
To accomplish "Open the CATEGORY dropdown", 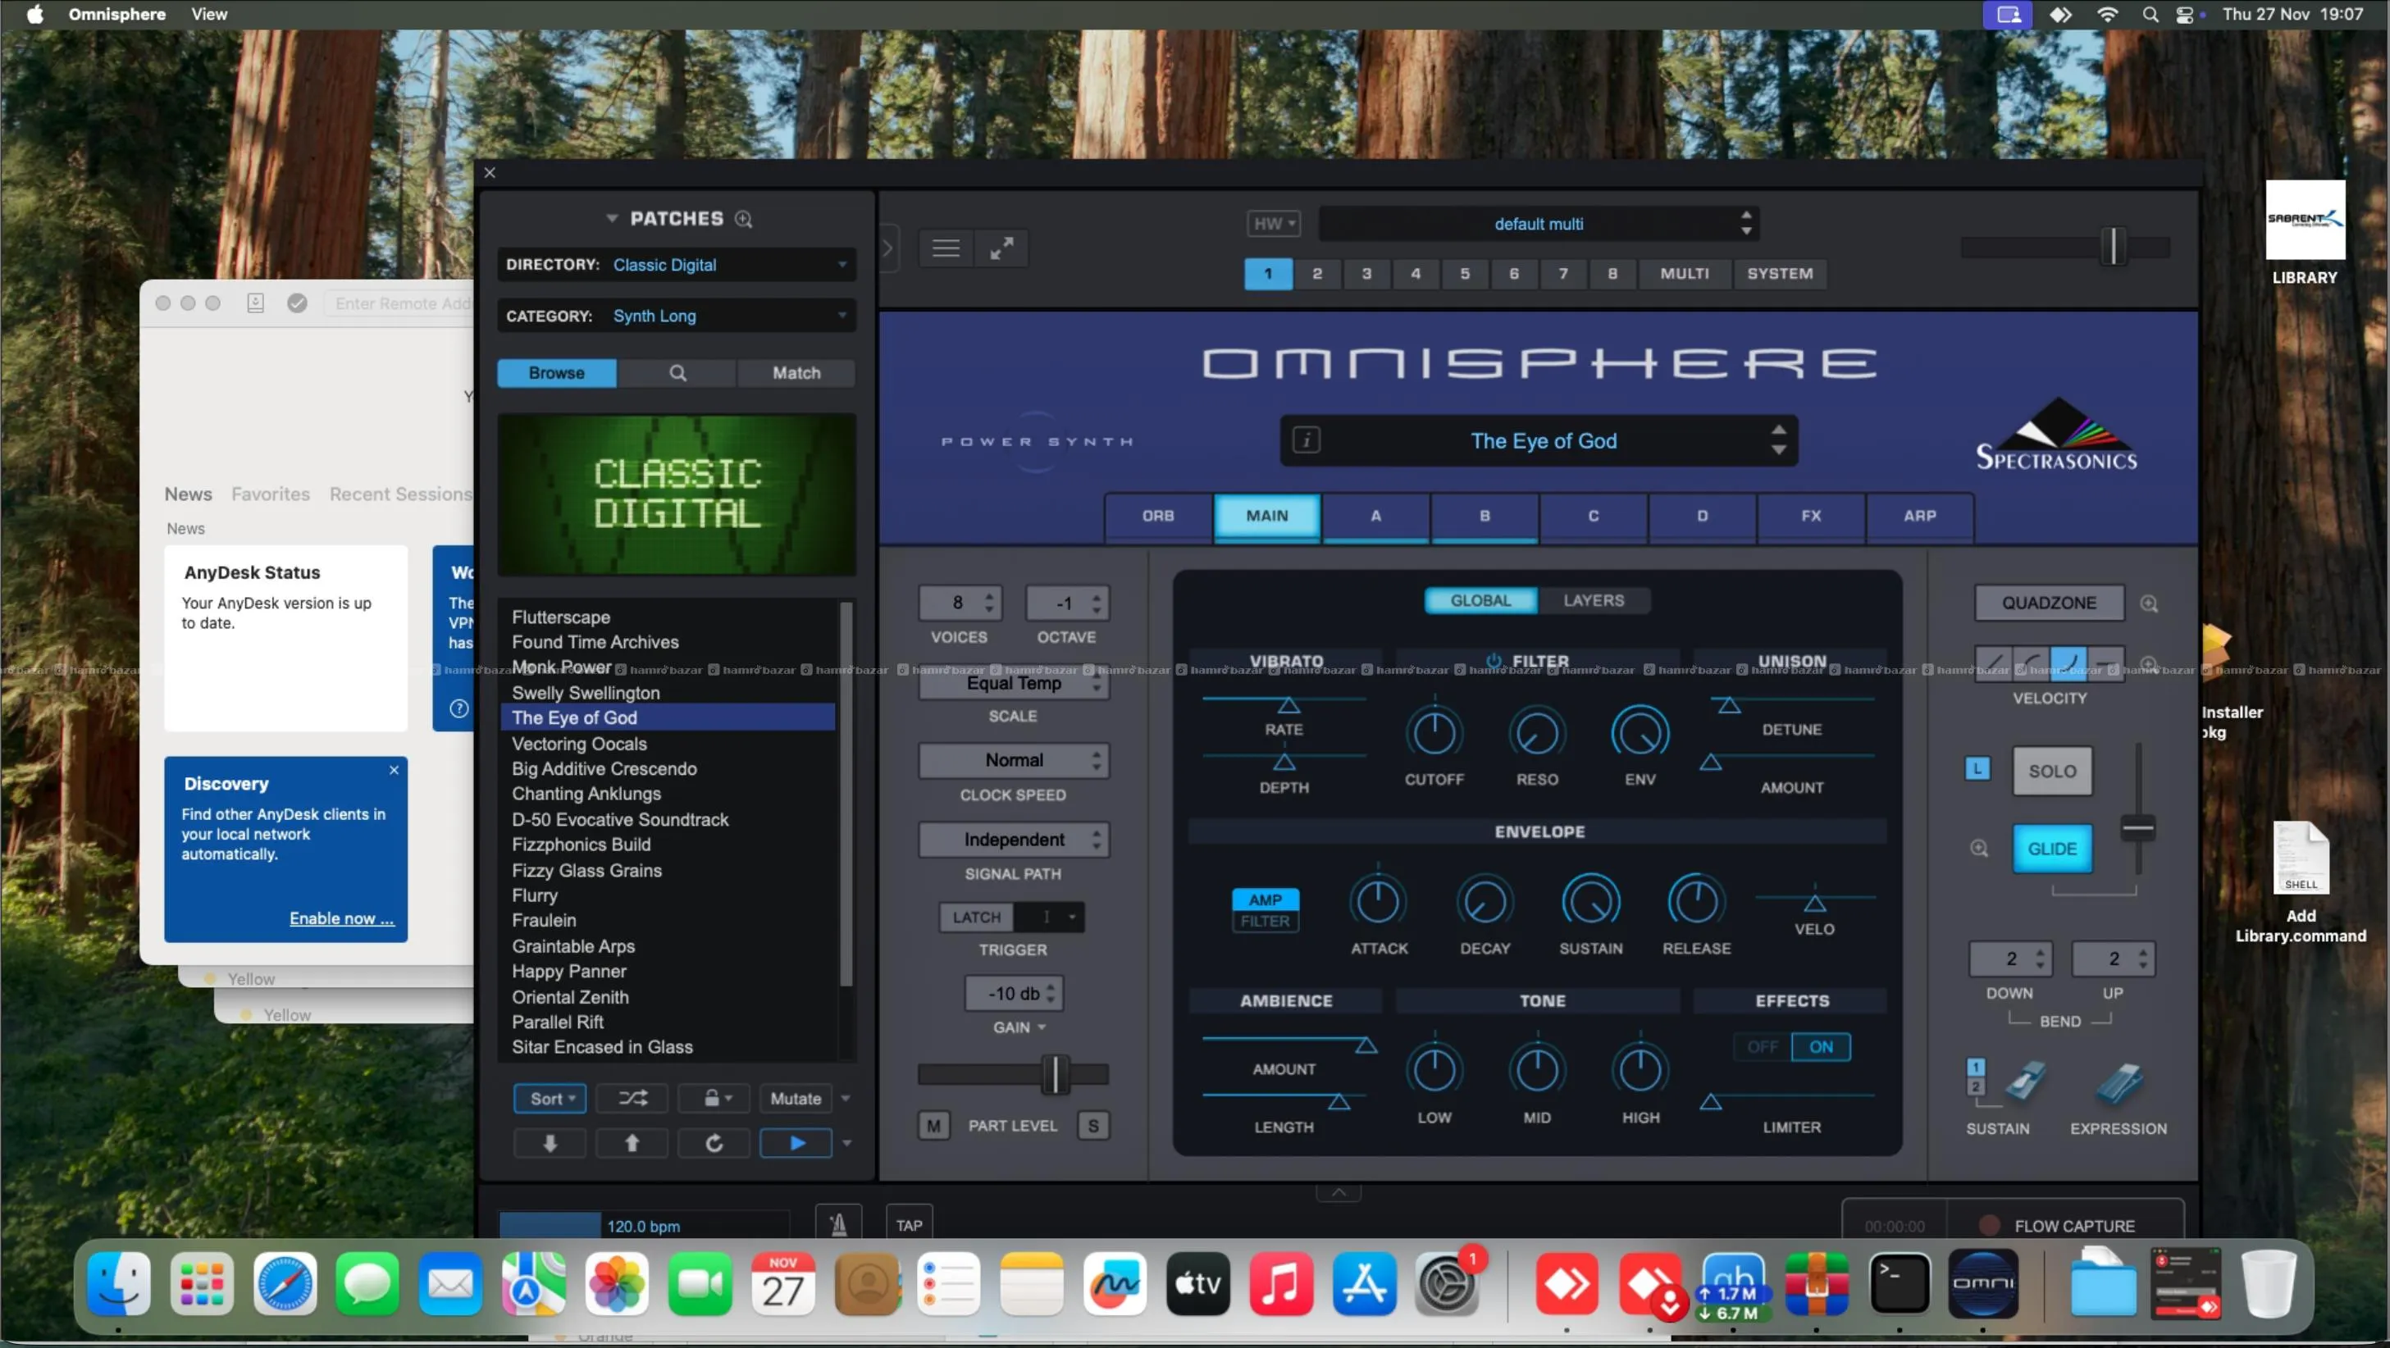I will coord(677,316).
